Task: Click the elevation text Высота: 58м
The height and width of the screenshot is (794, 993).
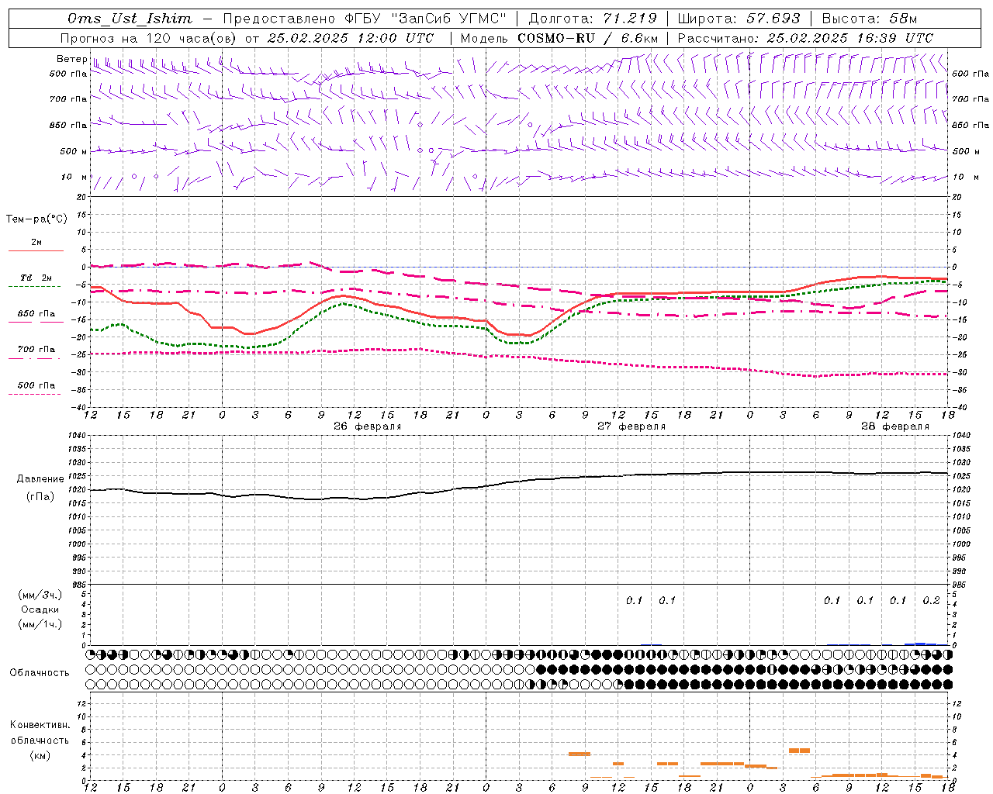Action: (x=870, y=19)
